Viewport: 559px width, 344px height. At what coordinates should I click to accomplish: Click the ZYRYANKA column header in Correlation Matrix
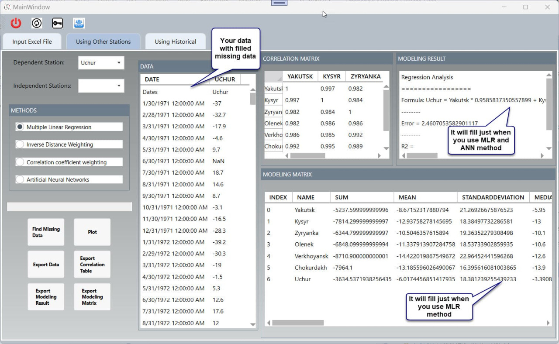click(366, 76)
